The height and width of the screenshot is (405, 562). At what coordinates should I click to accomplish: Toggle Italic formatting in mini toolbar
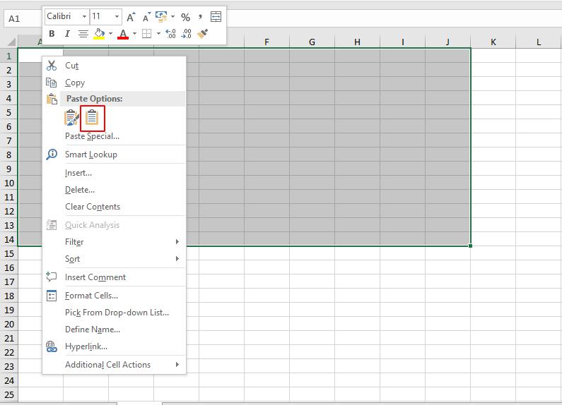[x=67, y=33]
